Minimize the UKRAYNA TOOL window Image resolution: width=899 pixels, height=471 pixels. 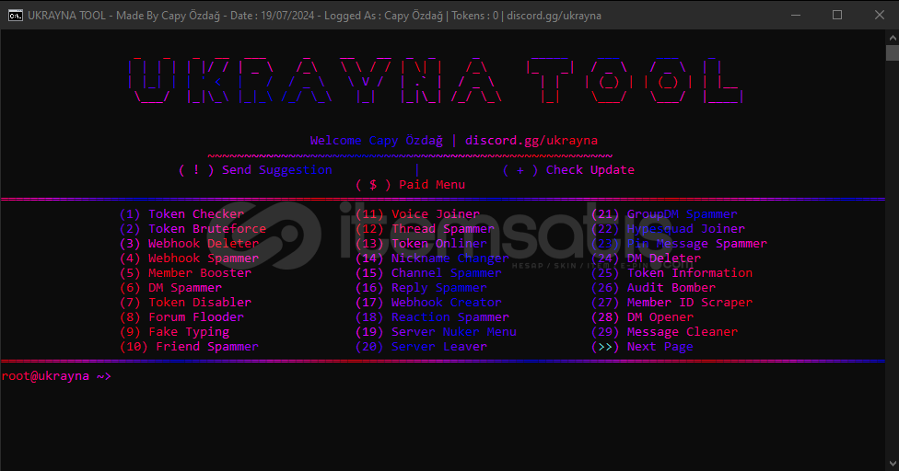pyautogui.click(x=796, y=15)
